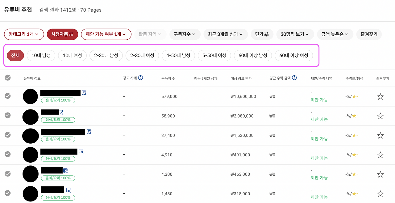
Task: Check the selection circle on the first row
Action: click(x=8, y=96)
